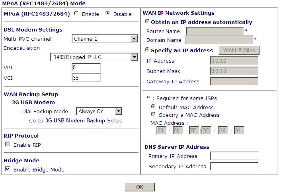Click the Router Name text field
Image resolution: width=281 pixels, height=193 pixels.
pos(215,31)
